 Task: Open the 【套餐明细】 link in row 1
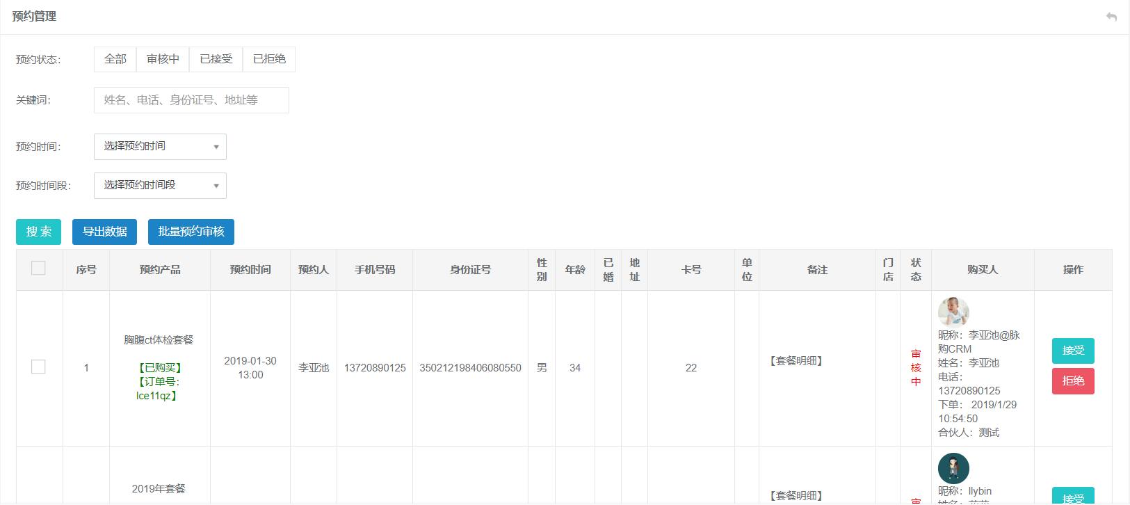pos(796,361)
